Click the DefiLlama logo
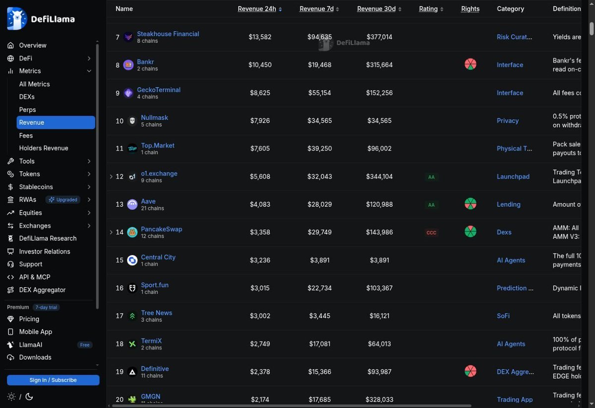 41,19
